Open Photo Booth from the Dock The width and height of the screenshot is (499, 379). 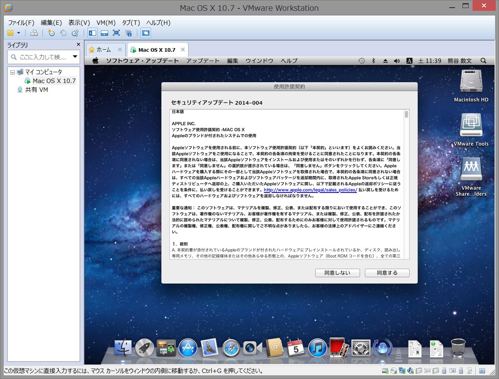click(x=340, y=348)
